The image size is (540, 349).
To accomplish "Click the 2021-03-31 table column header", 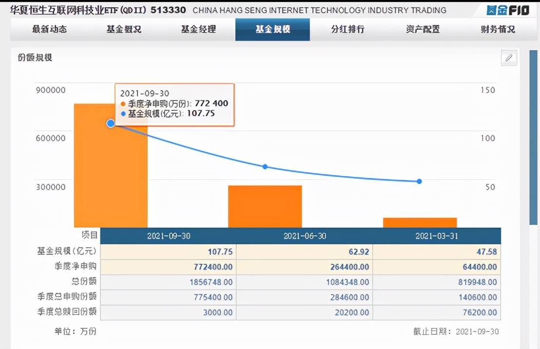I will (437, 236).
